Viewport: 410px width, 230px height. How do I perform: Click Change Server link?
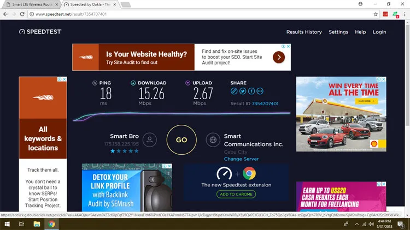pyautogui.click(x=241, y=159)
